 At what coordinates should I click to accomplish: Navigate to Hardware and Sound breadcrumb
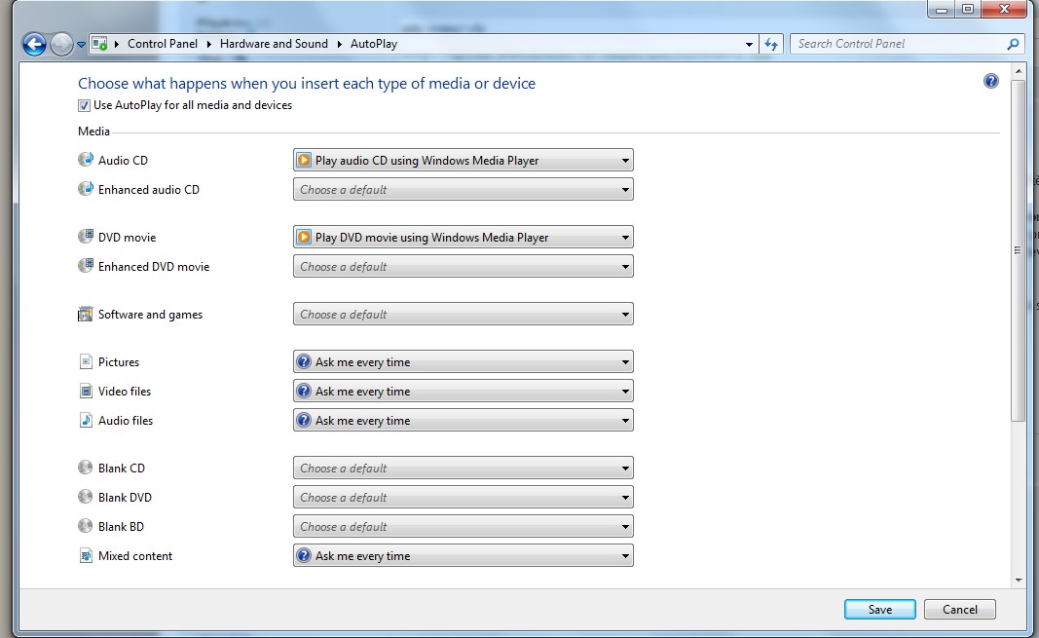[273, 44]
